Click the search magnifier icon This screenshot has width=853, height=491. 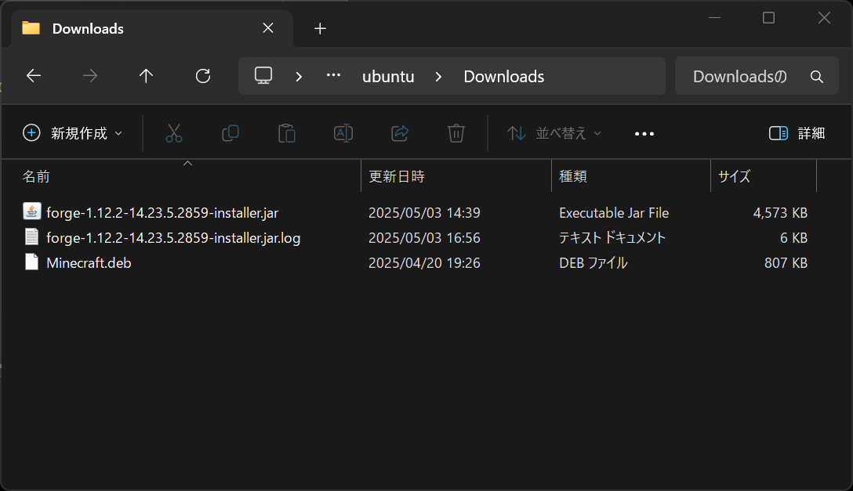[817, 77]
